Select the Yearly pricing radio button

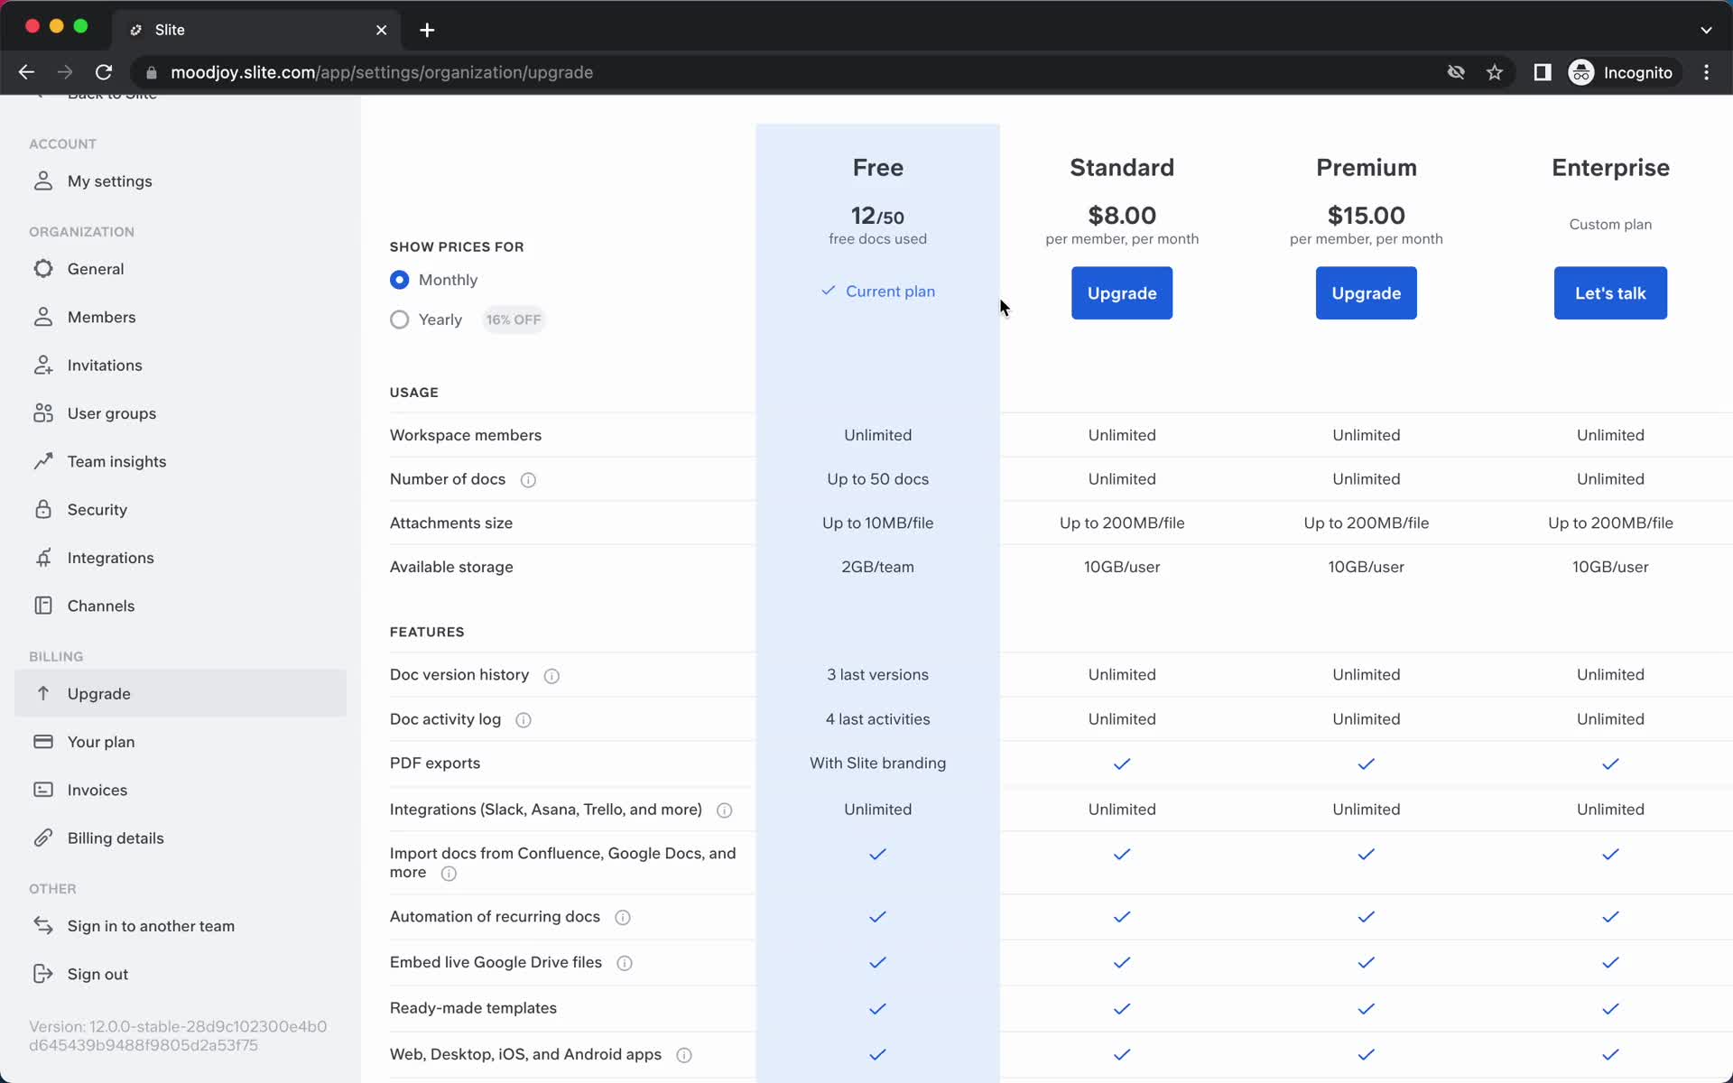[399, 319]
